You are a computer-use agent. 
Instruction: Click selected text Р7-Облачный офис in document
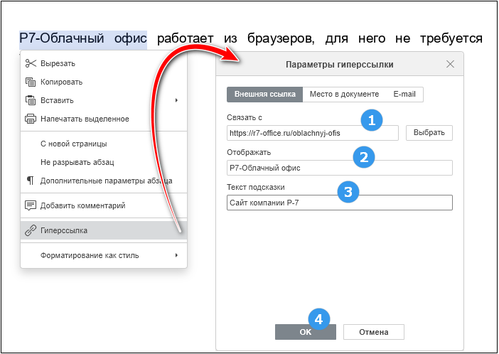coord(83,38)
